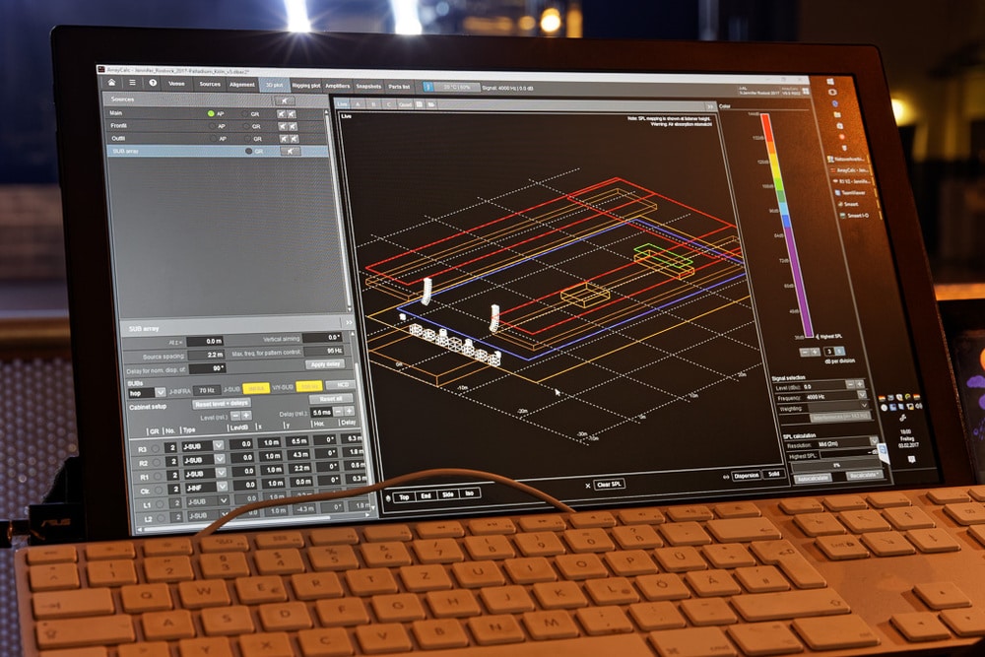Screen dimensions: 985x657
Task: Click the speaker icon on the SUB array row
Action: pos(289,152)
